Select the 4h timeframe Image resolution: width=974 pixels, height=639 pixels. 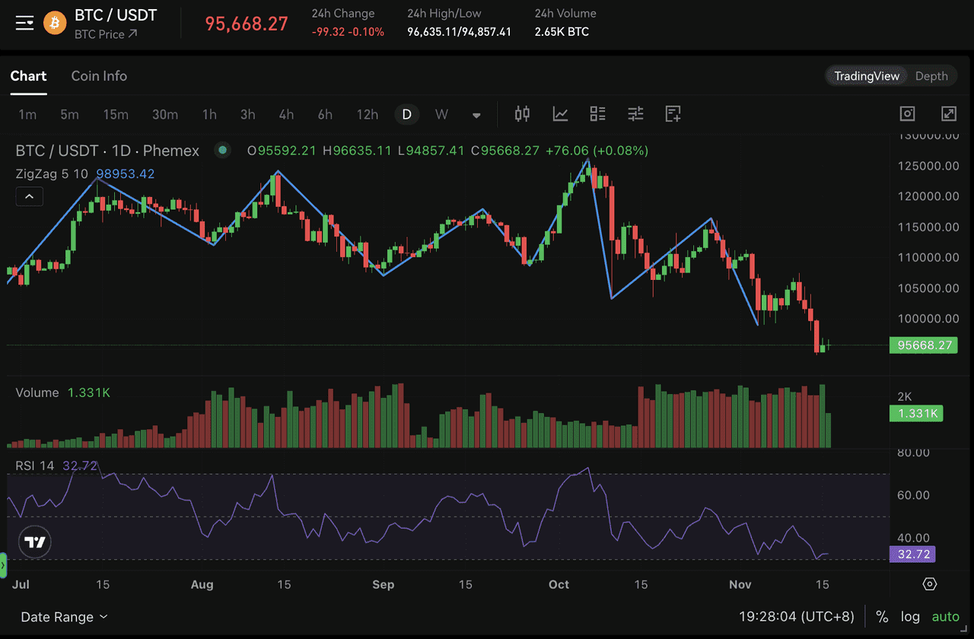(286, 115)
